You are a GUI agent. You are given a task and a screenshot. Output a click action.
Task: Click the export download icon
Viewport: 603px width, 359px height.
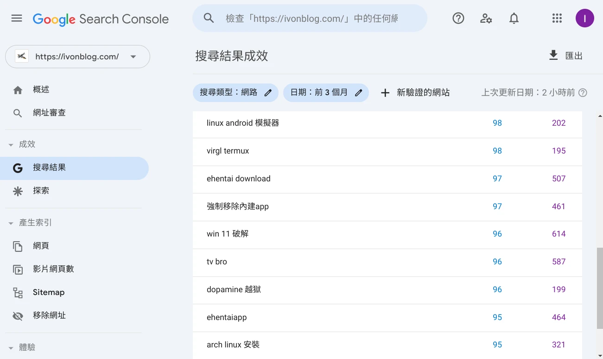[553, 56]
